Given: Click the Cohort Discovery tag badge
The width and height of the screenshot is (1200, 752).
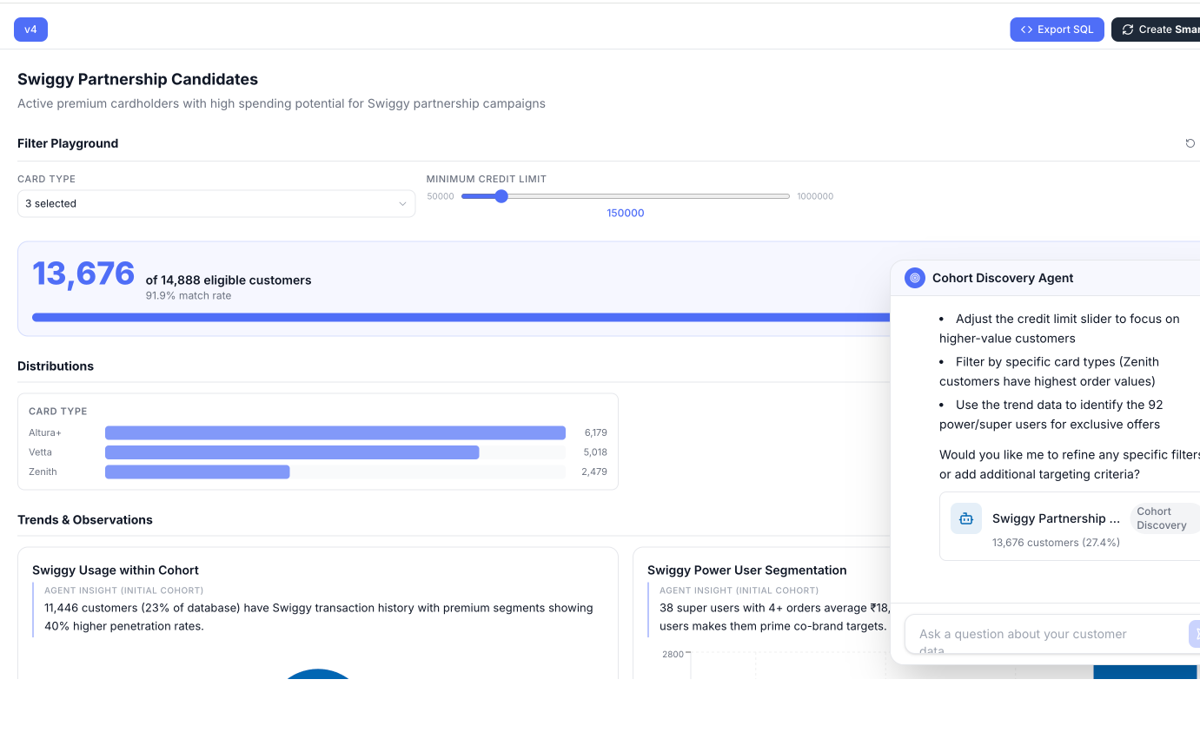Looking at the screenshot, I should 1164,518.
